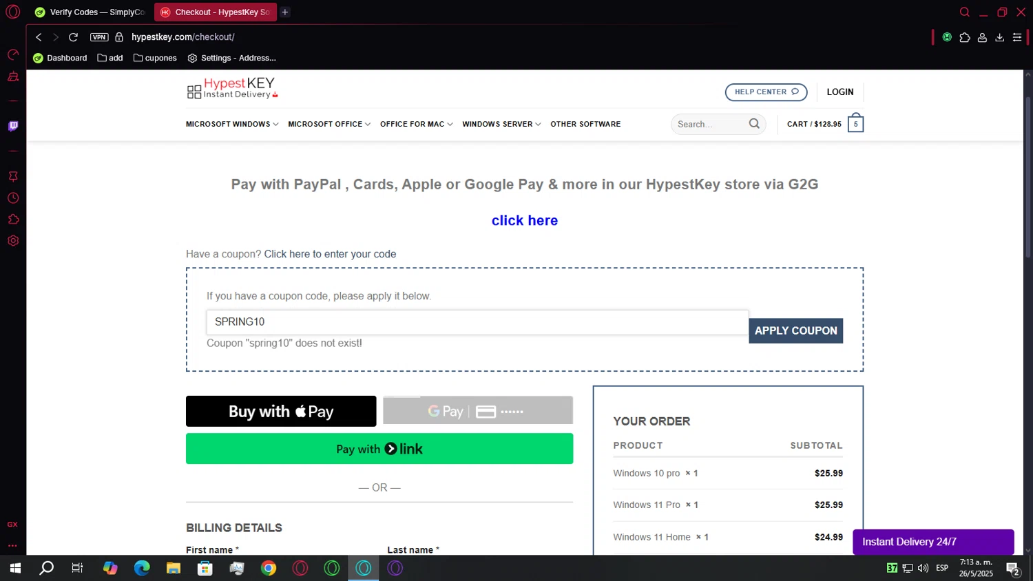
Task: Expand Windows Server menu
Action: [501, 124]
